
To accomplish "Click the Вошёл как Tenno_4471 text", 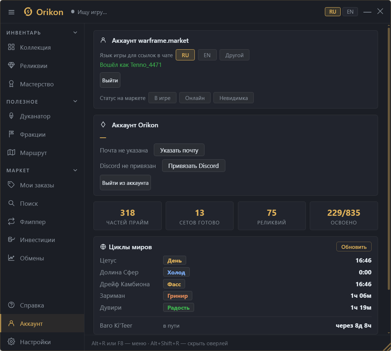I will pos(131,65).
